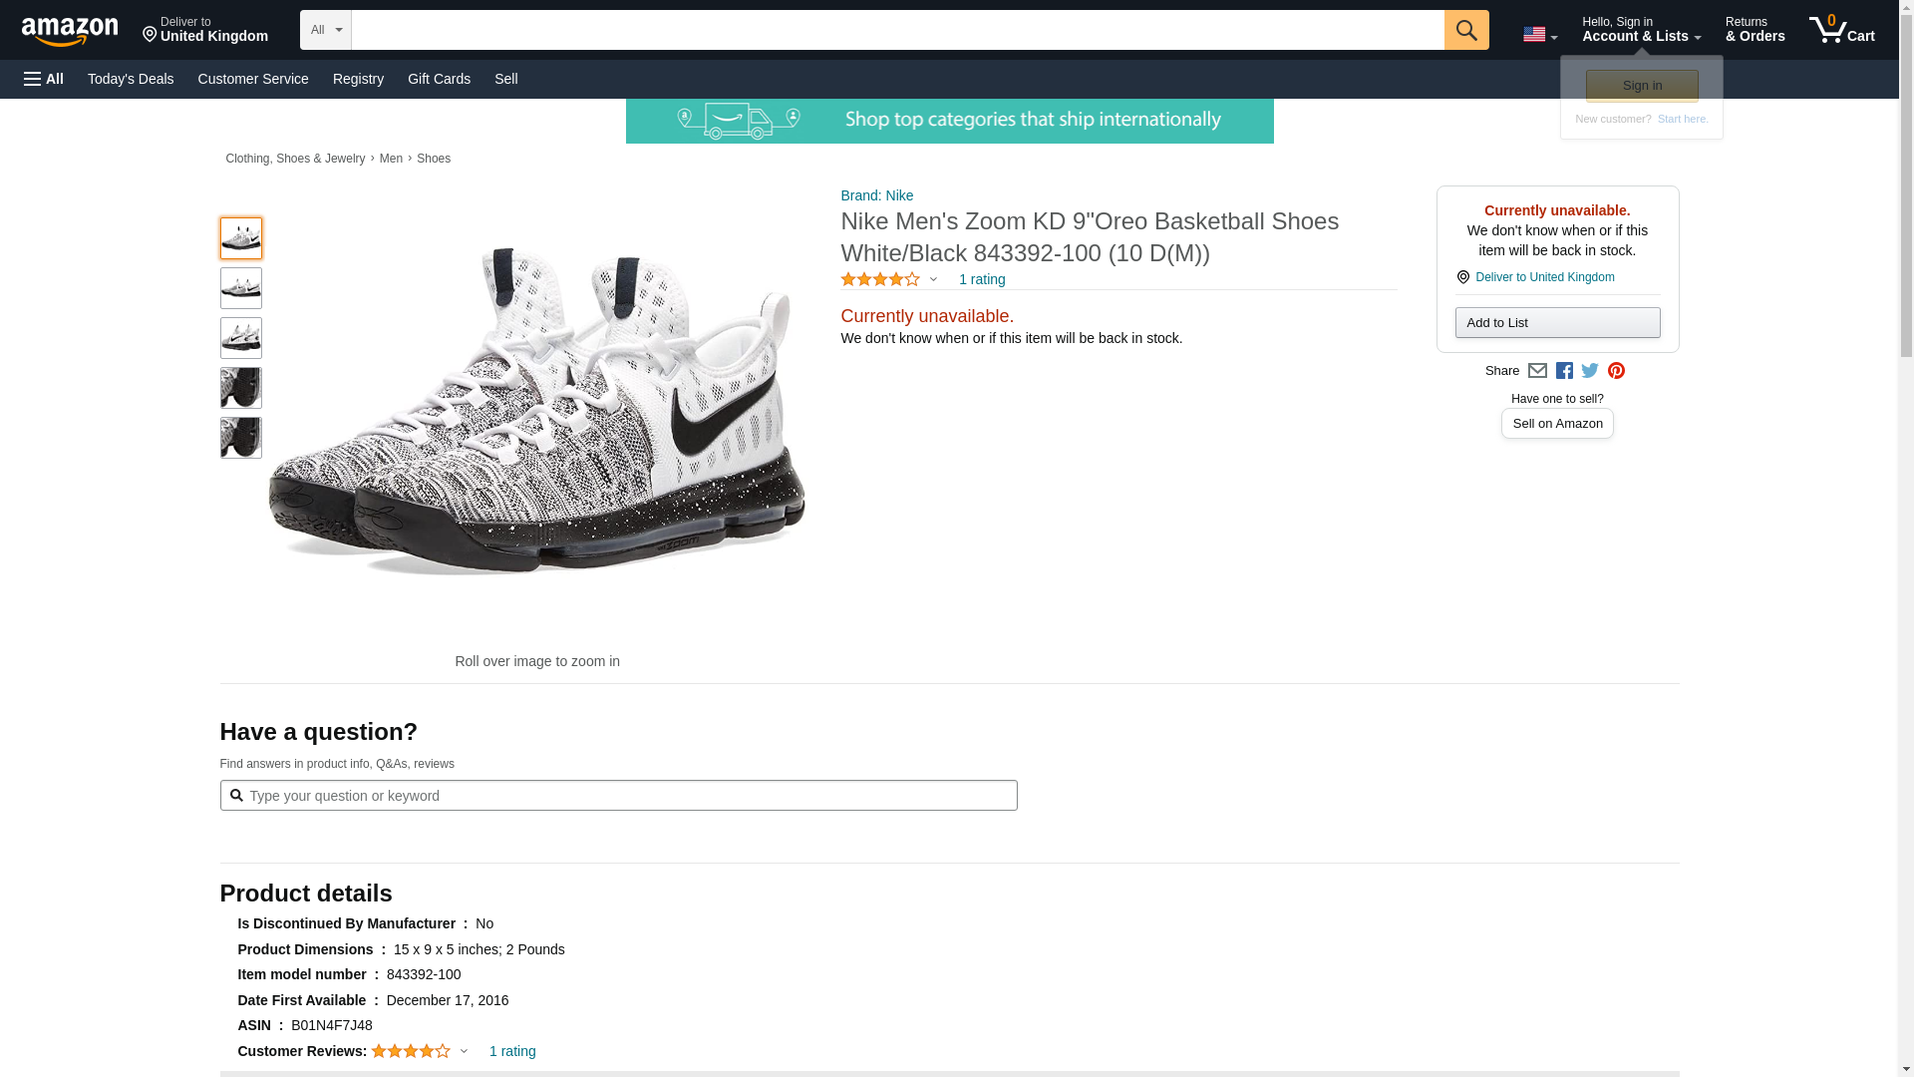Click the Add to List button
Image resolution: width=1914 pixels, height=1077 pixels.
(1557, 323)
